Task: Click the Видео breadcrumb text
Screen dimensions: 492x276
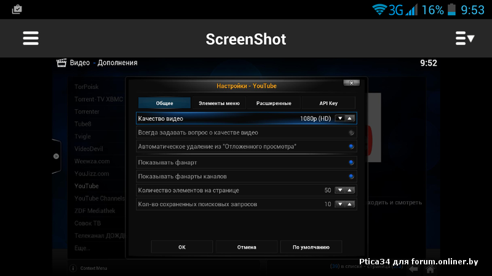Action: [x=80, y=63]
